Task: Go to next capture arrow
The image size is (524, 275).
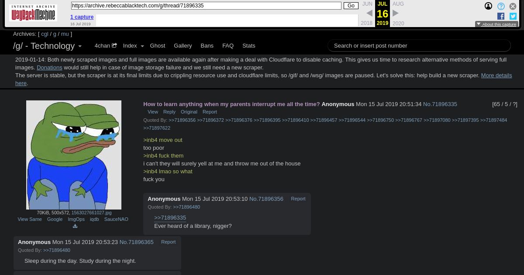Action: tap(396, 14)
